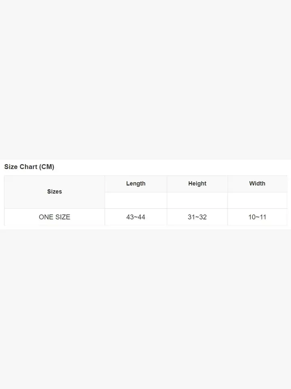Viewport: 291px width, 389px height.
Task: Select the Sizes column header
Action: point(55,192)
